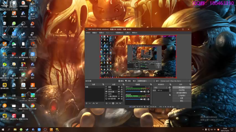Image resolution: width=236 pixels, height=132 pixels.
Task: Toggle the lock on 显示器采集 source
Action: point(122,99)
